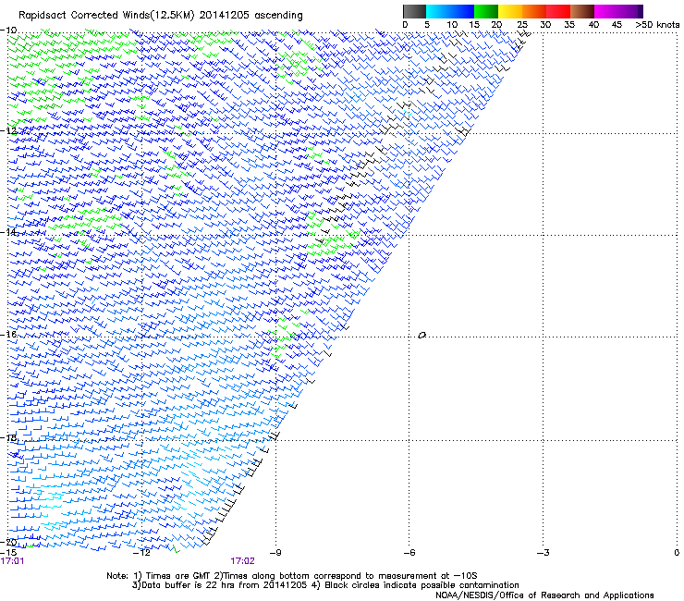684x601 pixels.
Task: Select the red 30-35 knots legend color
Action: pos(558,11)
